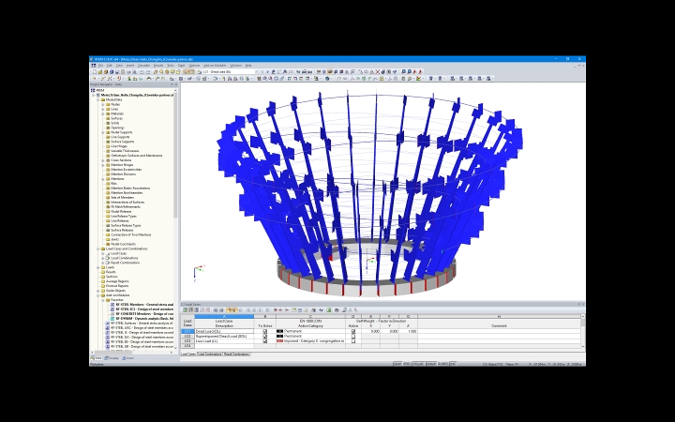Open the Add-on Modules menu
This screenshot has height=422, width=675.
pyautogui.click(x=215, y=66)
